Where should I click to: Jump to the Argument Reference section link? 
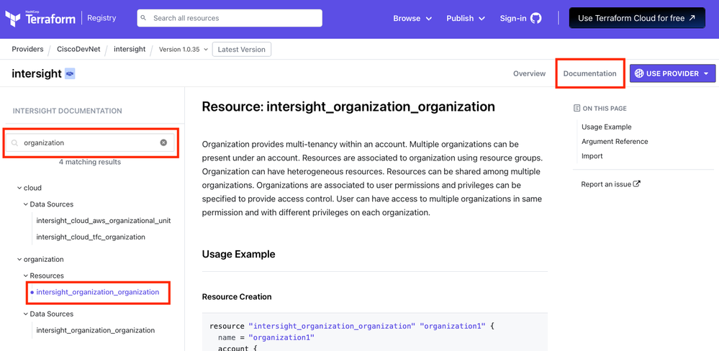[615, 142]
